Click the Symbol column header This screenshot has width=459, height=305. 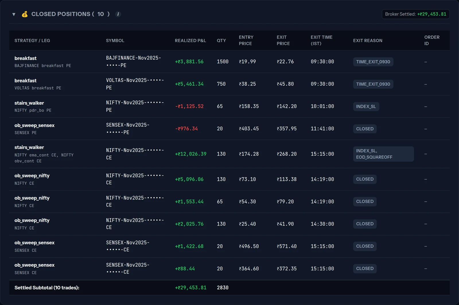(x=115, y=40)
